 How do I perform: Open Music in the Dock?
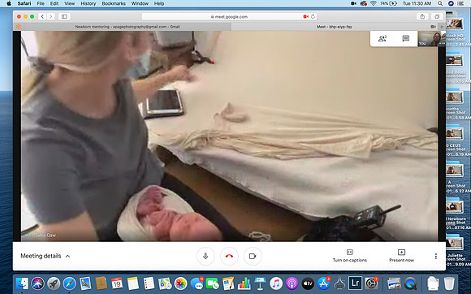coord(276,283)
